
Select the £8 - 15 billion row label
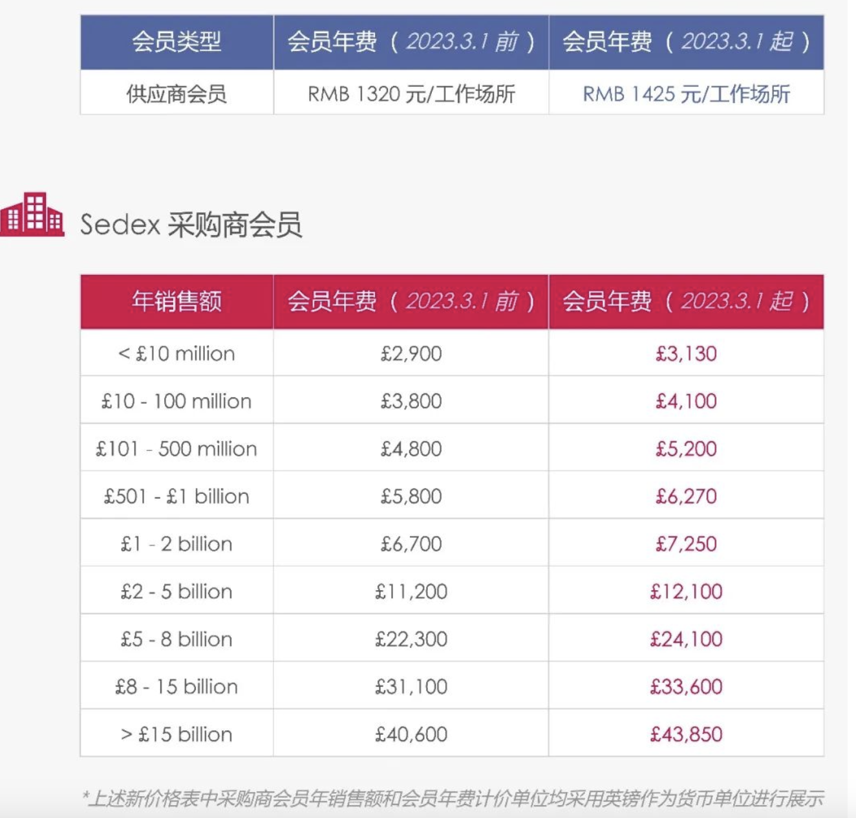tap(177, 687)
